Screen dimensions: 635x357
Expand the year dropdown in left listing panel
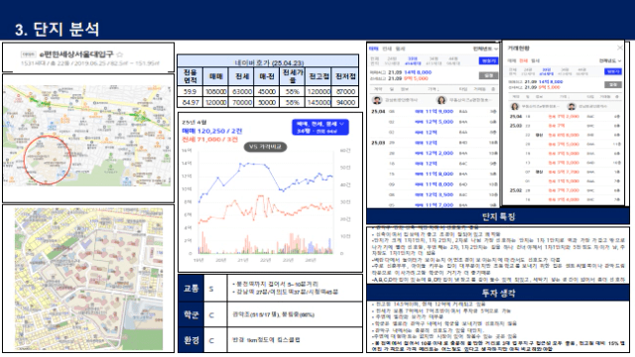pyautogui.click(x=485, y=49)
